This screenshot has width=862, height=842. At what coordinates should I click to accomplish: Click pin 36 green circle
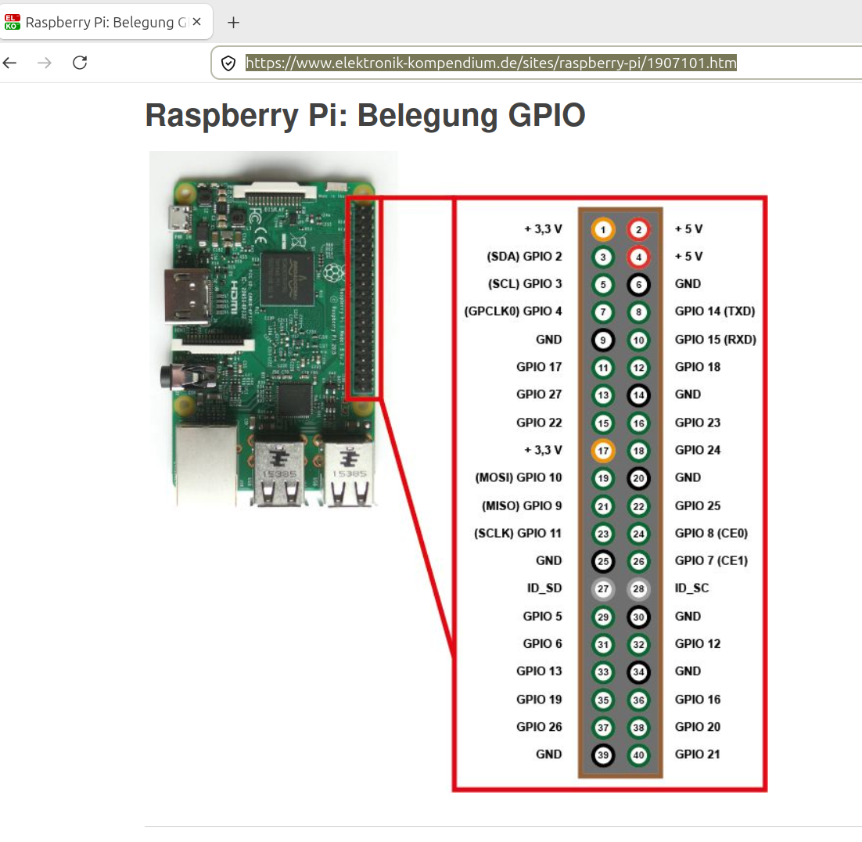(x=638, y=700)
